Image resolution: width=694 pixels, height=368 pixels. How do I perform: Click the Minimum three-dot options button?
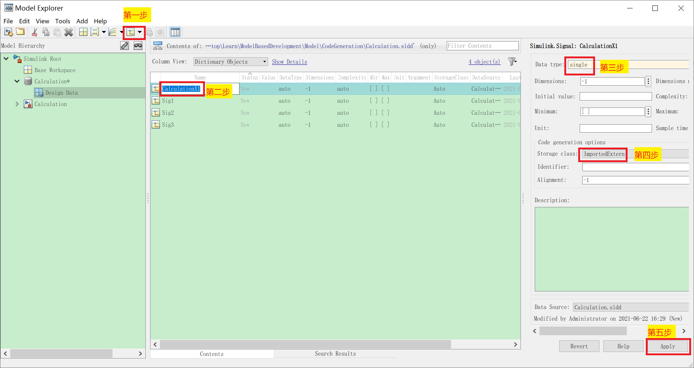(x=648, y=111)
